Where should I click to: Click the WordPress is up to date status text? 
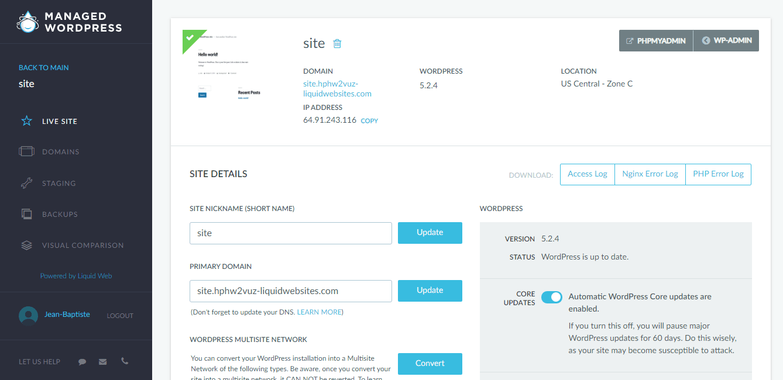tap(585, 257)
